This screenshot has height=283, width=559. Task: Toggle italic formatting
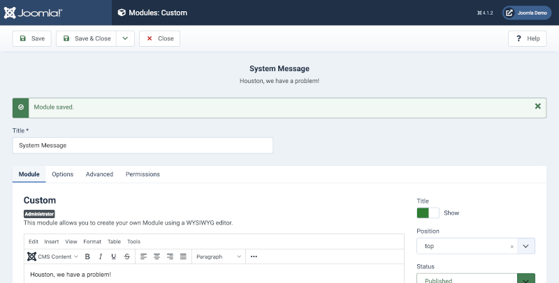pyautogui.click(x=101, y=257)
